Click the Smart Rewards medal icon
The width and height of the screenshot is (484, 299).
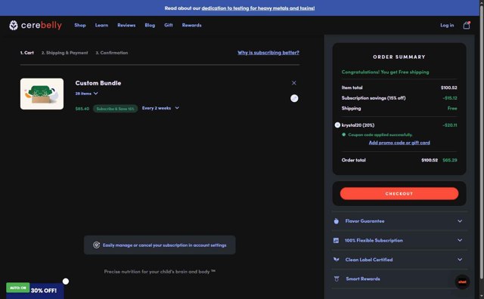click(x=337, y=279)
